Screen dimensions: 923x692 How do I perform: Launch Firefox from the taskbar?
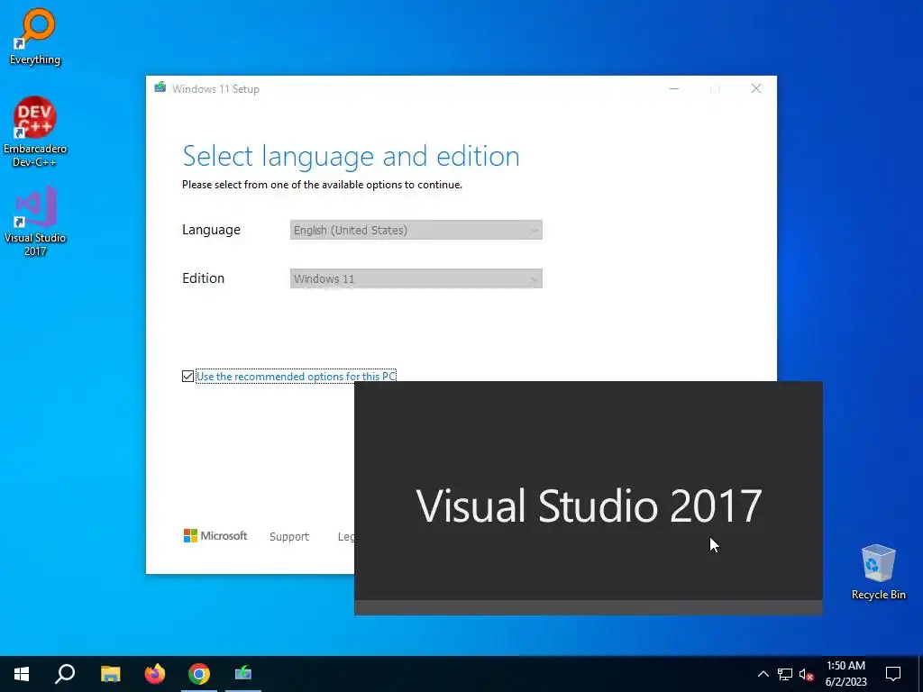click(x=155, y=674)
